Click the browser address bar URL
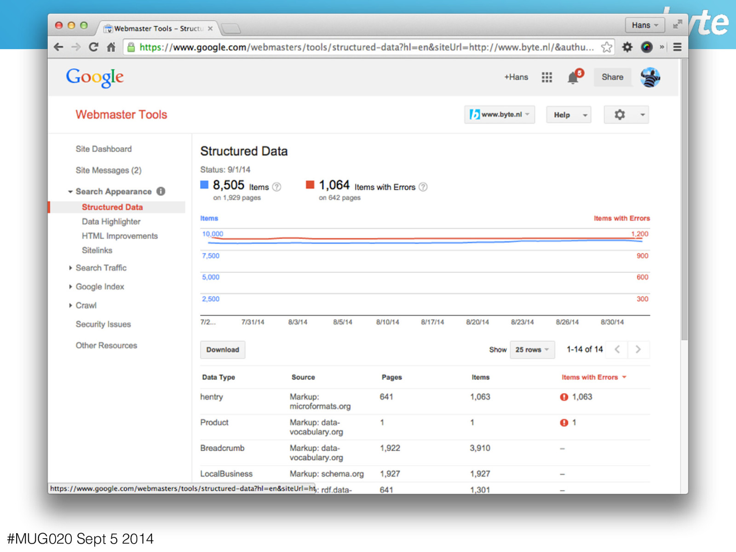 [367, 47]
